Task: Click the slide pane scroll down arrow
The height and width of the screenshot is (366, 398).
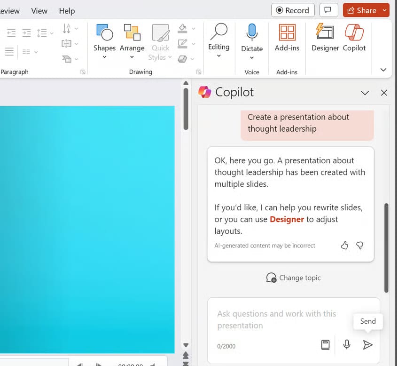Action: [x=186, y=345]
